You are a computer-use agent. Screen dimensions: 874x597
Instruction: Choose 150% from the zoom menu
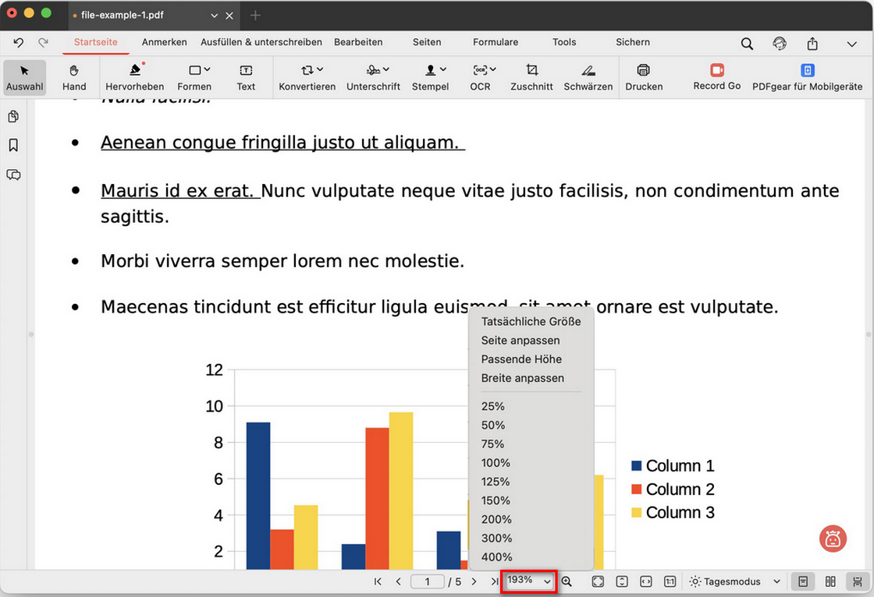[496, 500]
